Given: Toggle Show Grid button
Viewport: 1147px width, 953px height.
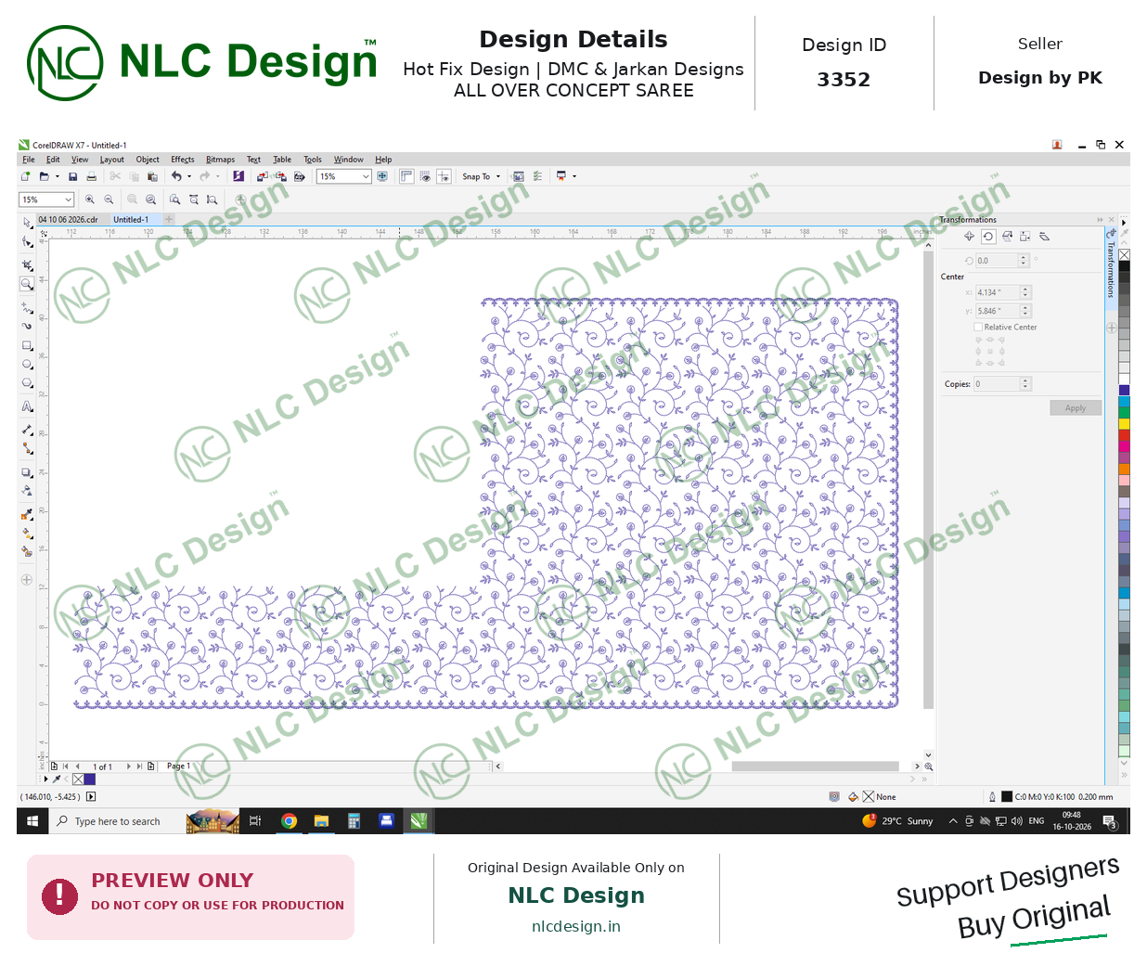Looking at the screenshot, I should 425,176.
